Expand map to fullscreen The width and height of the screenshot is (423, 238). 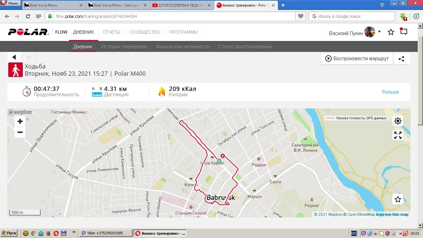point(398,135)
